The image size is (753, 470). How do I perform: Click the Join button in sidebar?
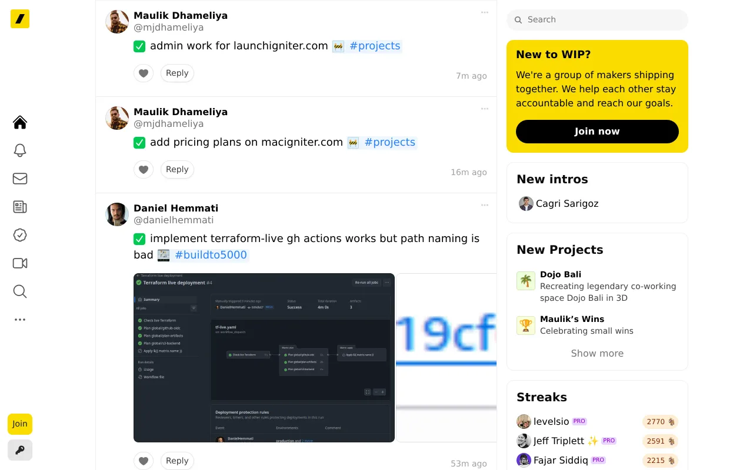(x=20, y=424)
